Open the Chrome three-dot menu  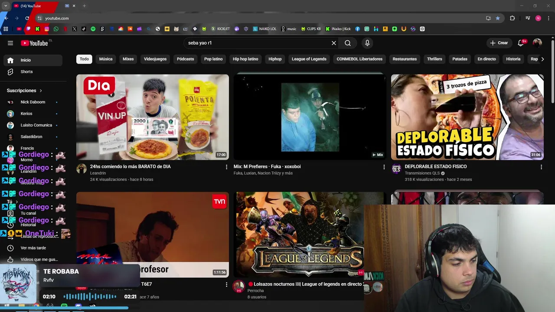tap(549, 18)
